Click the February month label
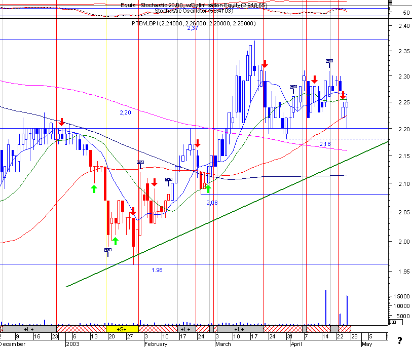412x347 pixels. point(156,344)
